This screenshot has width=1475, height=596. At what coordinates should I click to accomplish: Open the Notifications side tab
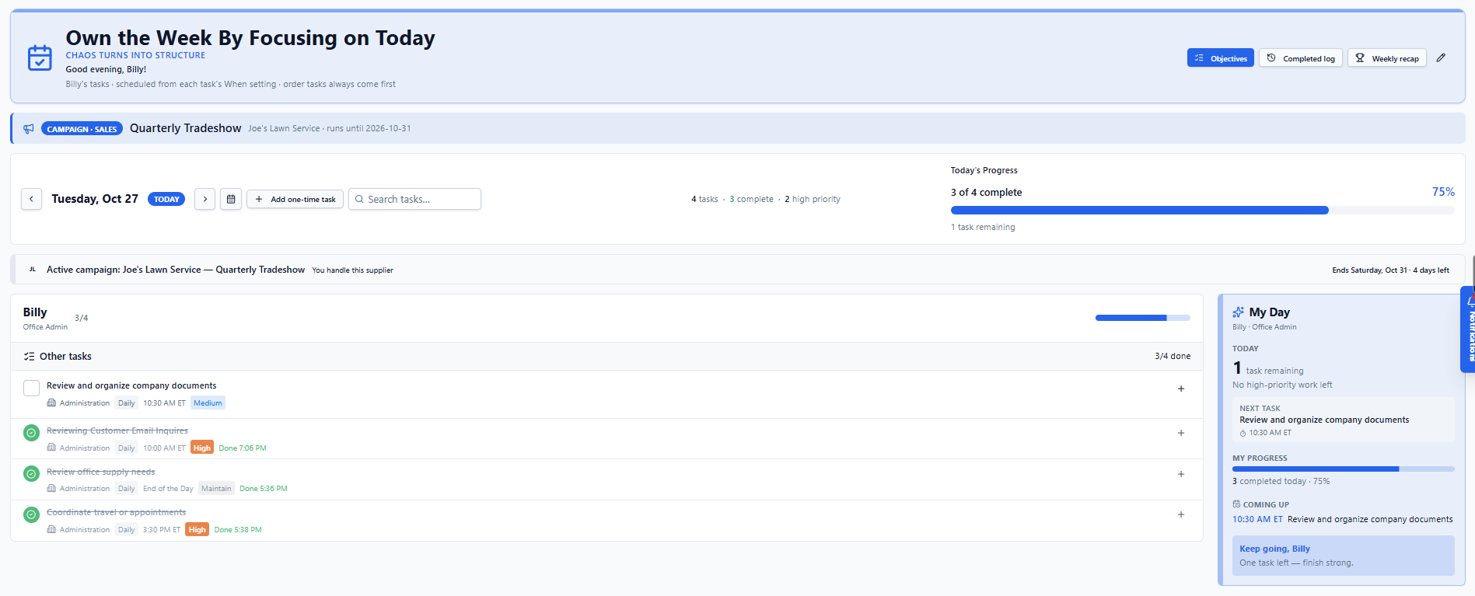click(1468, 329)
